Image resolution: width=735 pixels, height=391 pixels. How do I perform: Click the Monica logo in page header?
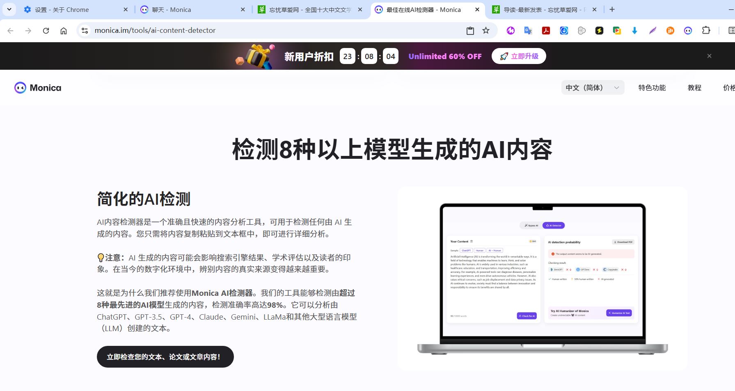click(38, 88)
